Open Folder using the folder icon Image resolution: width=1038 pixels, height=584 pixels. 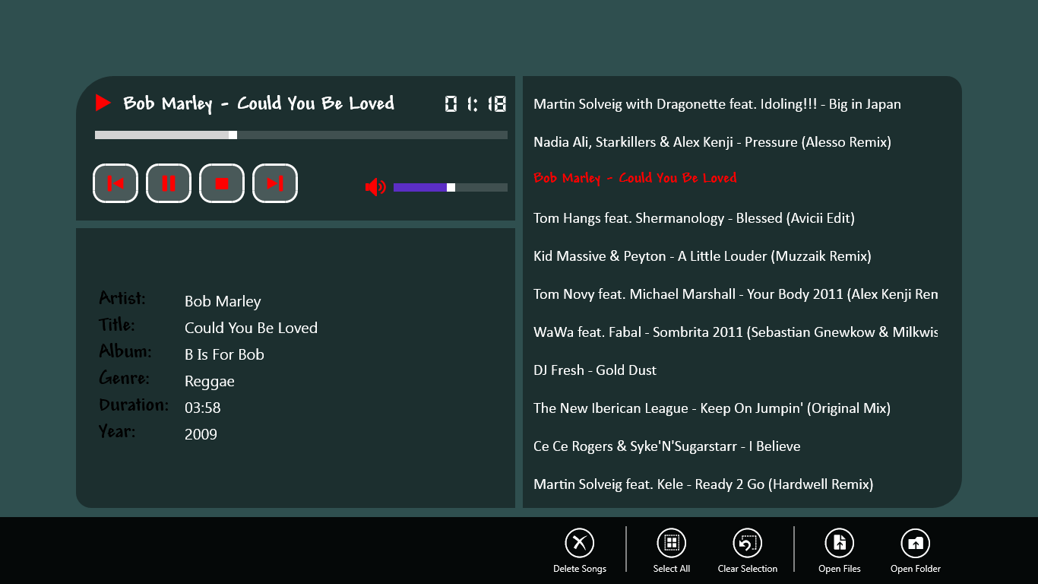[915, 543]
